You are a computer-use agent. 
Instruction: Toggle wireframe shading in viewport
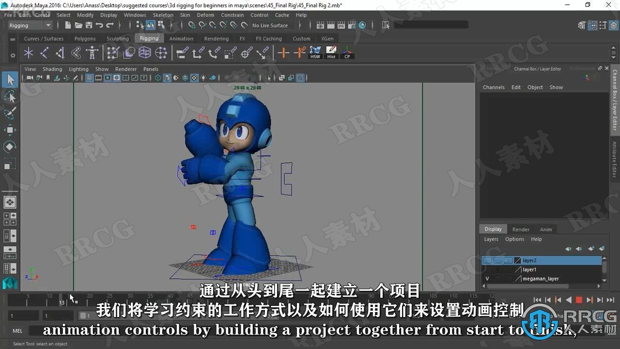click(158, 78)
